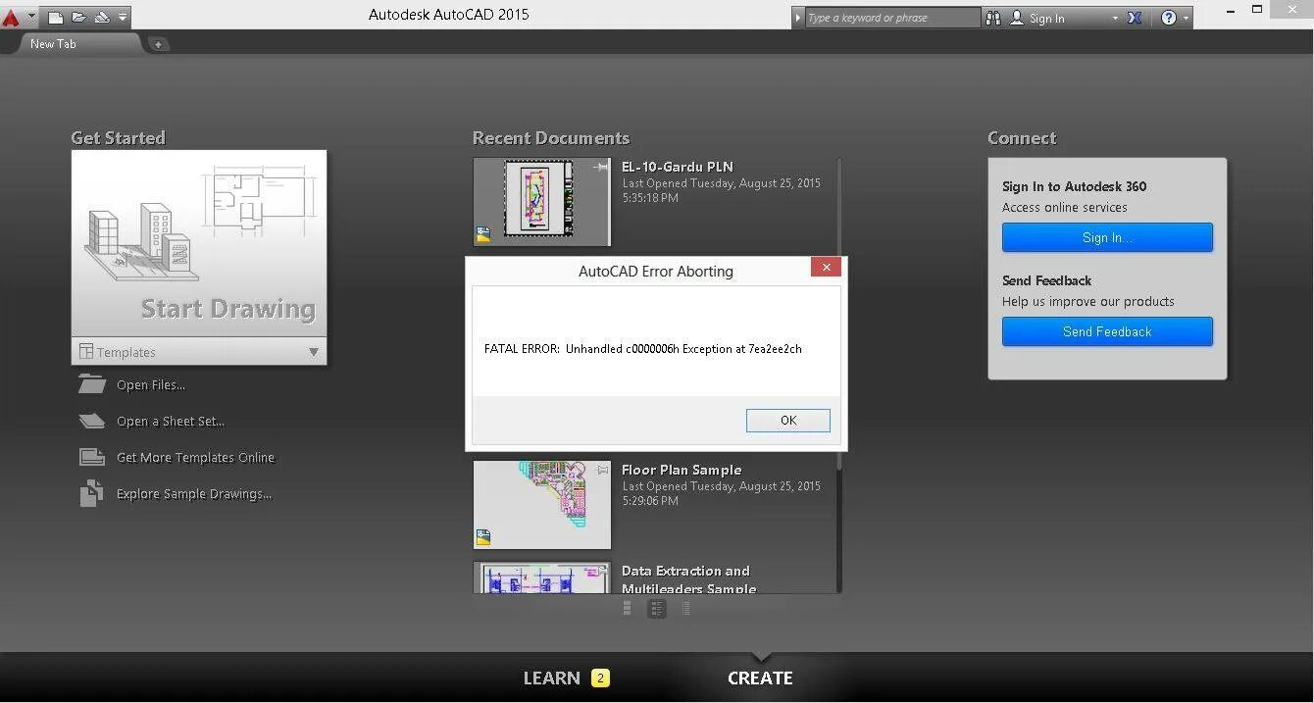Switch recent documents to text list view
This screenshot has width=1314, height=703.
pyautogui.click(x=686, y=609)
